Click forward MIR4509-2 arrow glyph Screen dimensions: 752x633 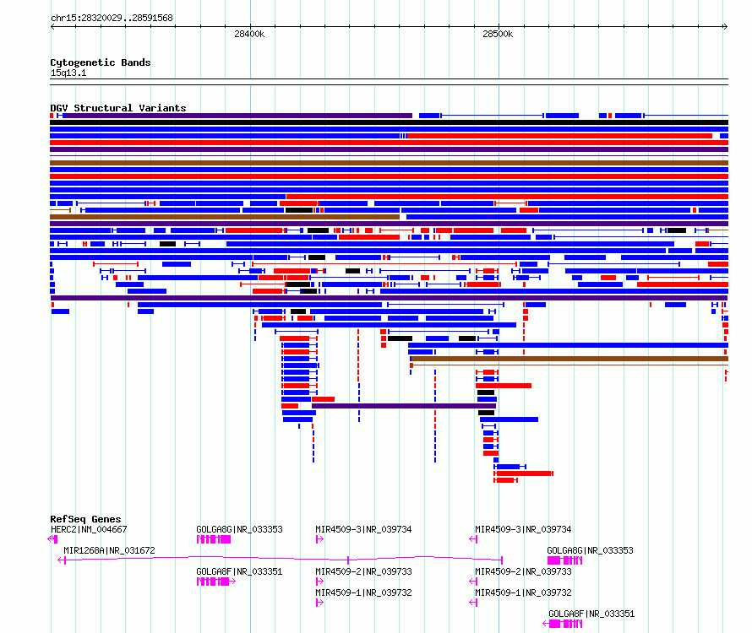click(320, 582)
